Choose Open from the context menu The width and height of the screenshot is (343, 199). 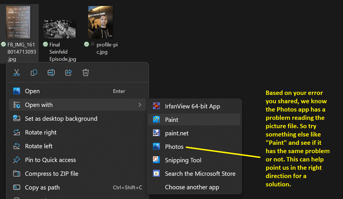click(x=77, y=91)
